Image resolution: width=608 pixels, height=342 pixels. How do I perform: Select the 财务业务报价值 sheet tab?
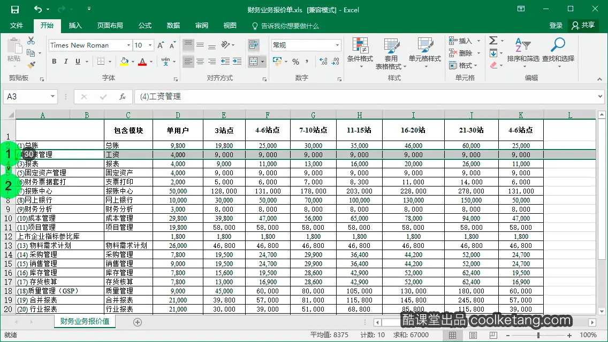click(85, 322)
